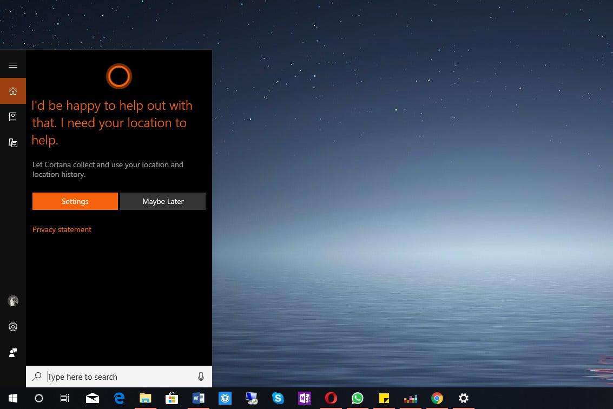Click the orange Settings button
This screenshot has height=409, width=613.
75,201
